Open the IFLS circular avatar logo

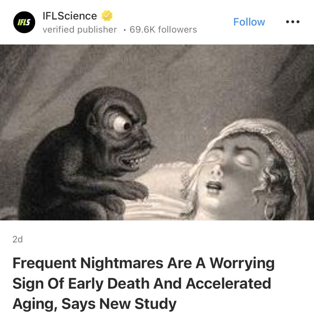[24, 22]
